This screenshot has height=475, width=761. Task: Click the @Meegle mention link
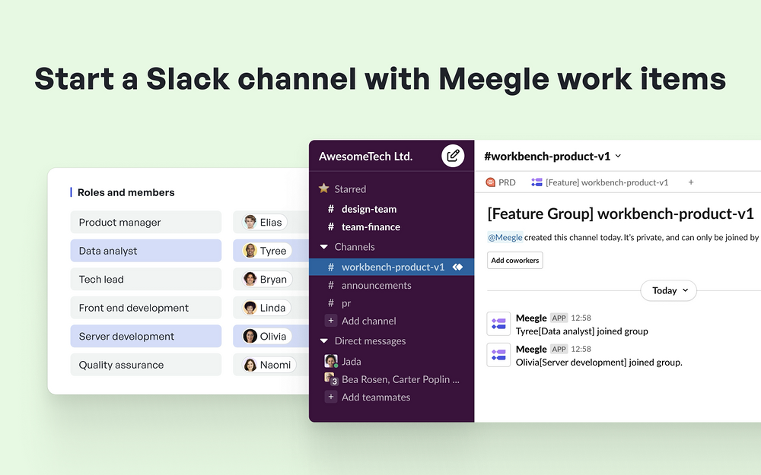(505, 237)
